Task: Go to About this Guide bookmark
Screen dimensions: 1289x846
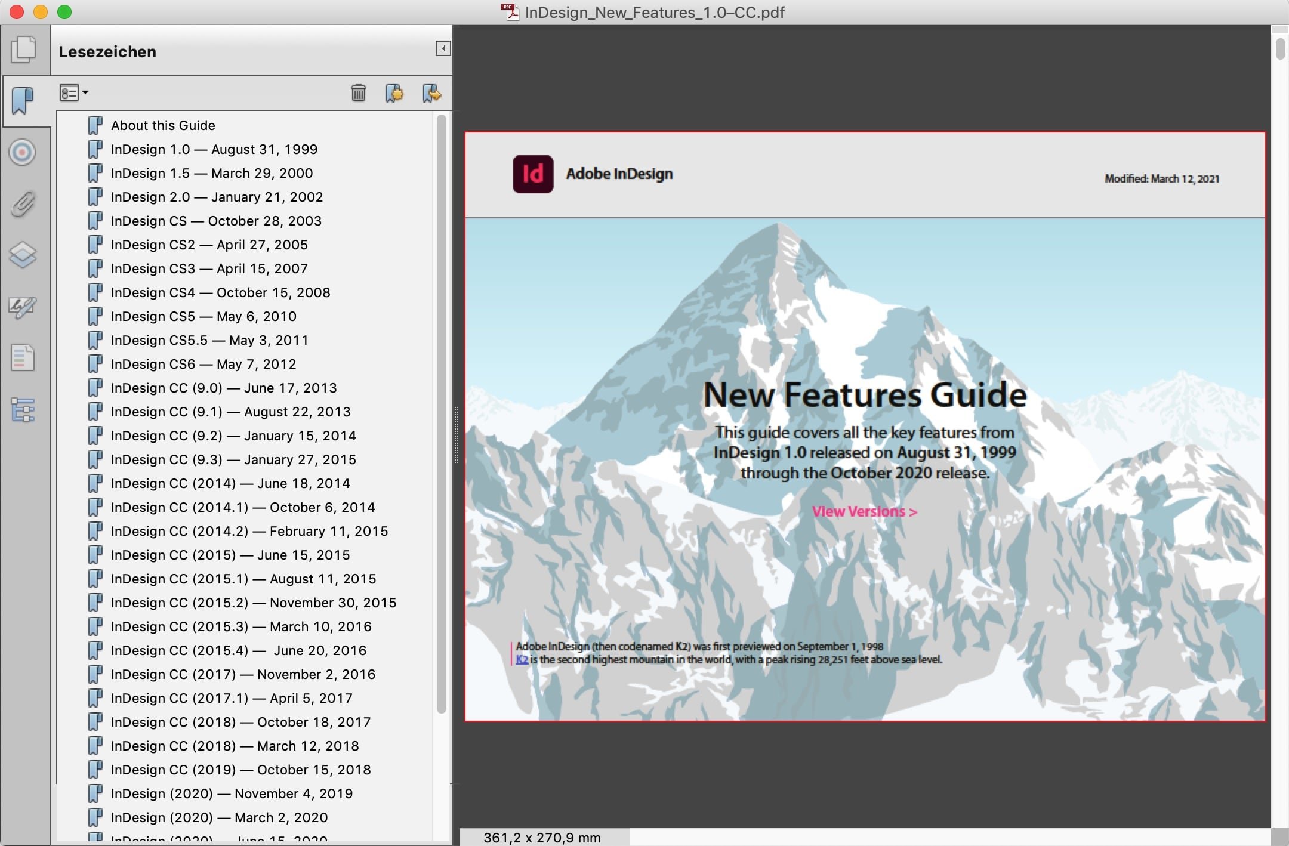Action: coord(163,125)
